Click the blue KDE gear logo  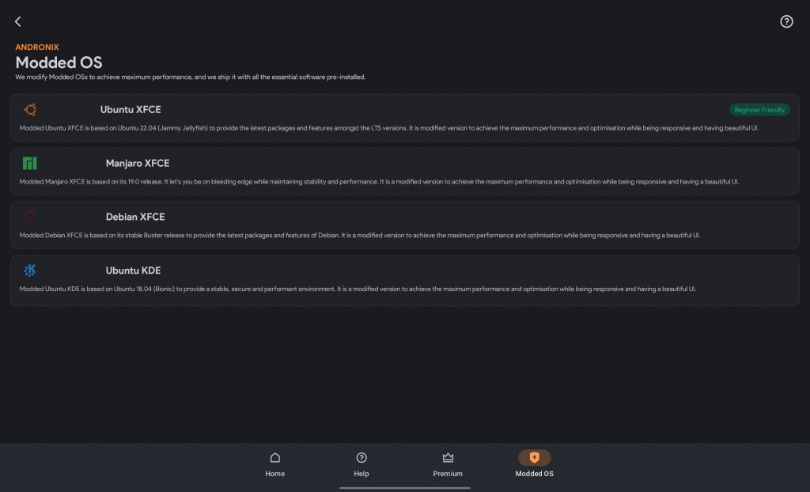tap(30, 271)
